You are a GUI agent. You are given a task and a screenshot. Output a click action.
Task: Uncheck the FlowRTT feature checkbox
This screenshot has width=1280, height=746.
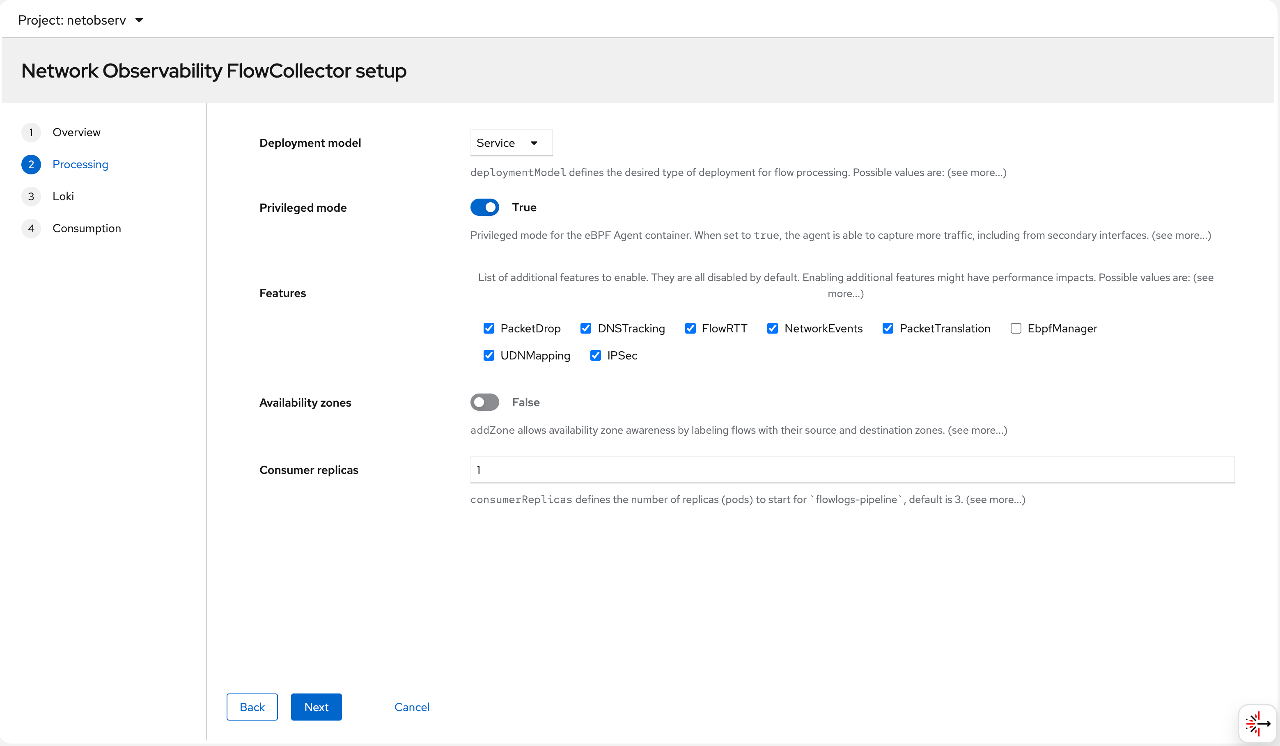[690, 329]
